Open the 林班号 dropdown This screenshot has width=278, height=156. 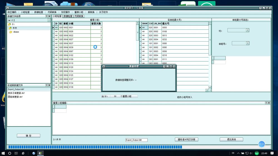coord(248,43)
